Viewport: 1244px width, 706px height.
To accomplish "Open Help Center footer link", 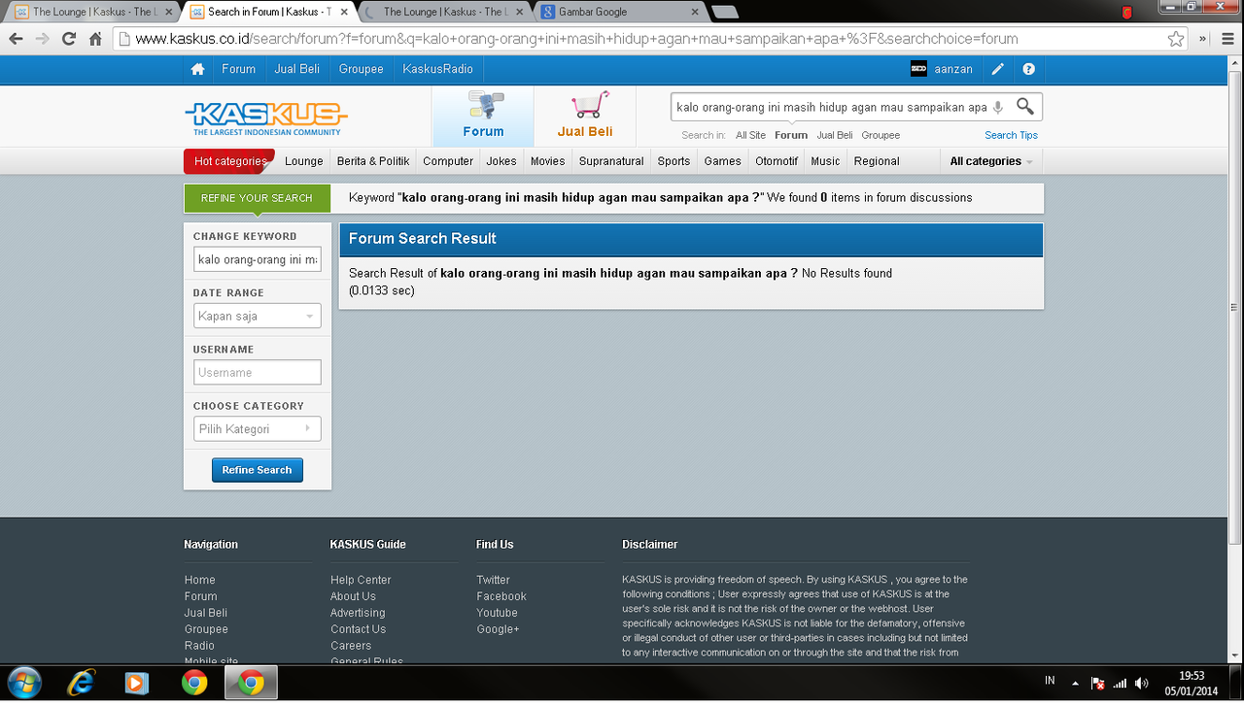I will click(361, 580).
